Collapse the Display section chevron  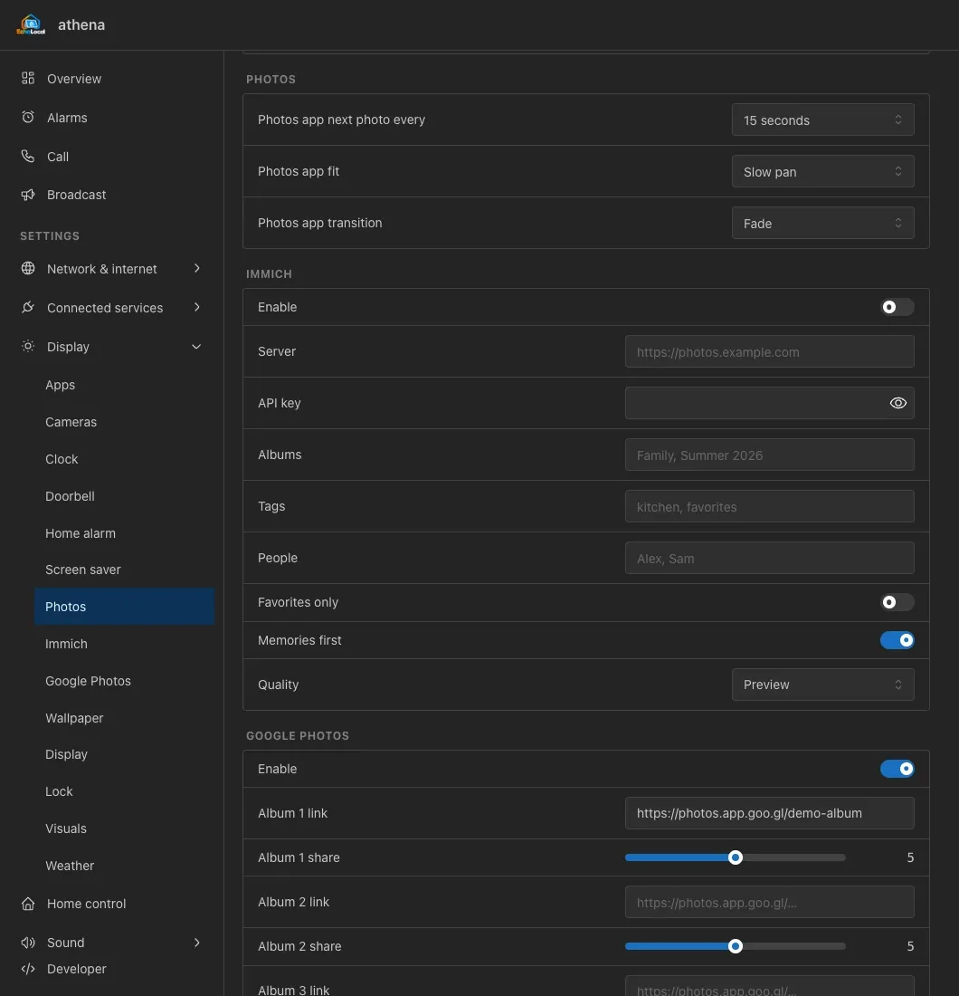[196, 346]
